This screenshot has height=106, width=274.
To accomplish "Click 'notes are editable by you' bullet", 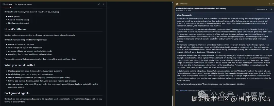I will (x=30, y=51).
